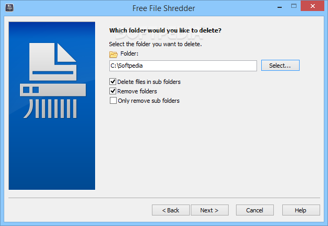Enable Only remove sub folders checkbox
328x226 pixels.
[113, 100]
